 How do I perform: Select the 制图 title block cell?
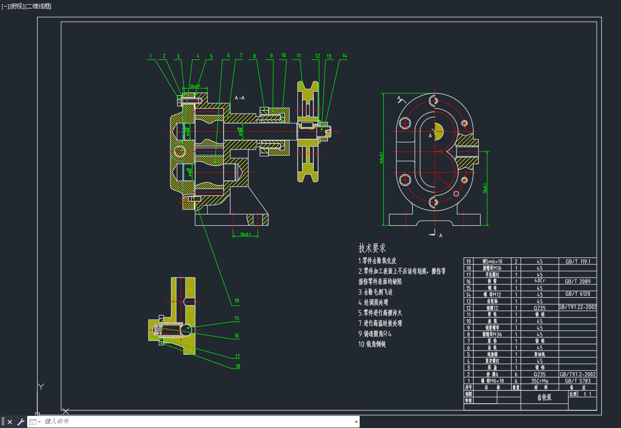(468, 394)
